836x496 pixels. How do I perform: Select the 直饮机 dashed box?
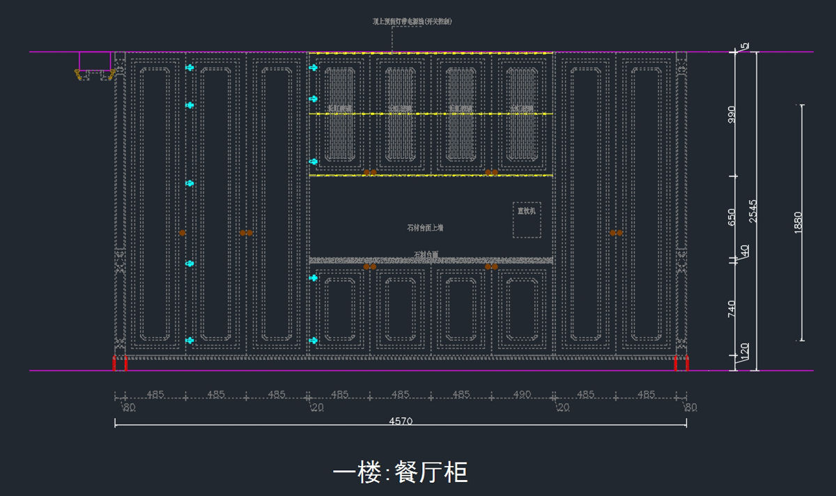527,219
